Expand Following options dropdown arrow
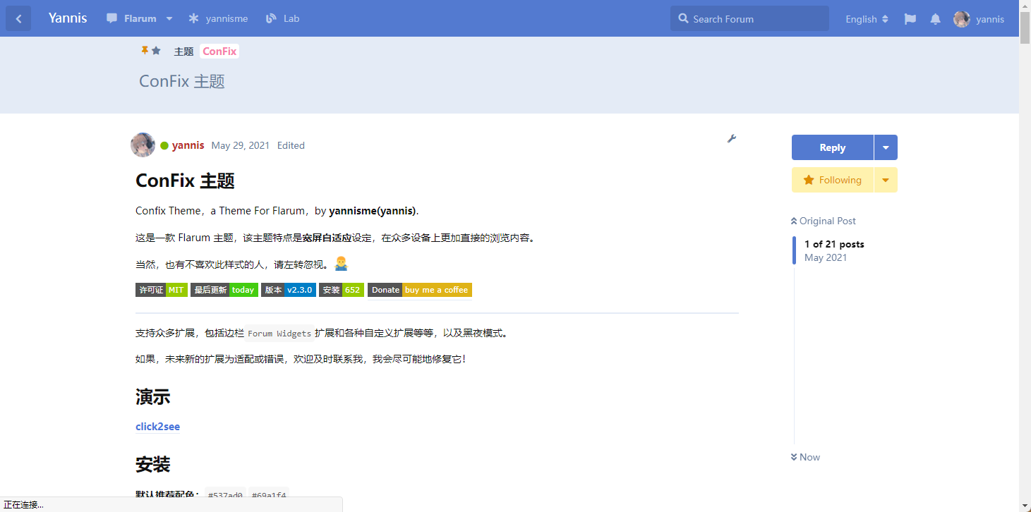 pos(886,180)
